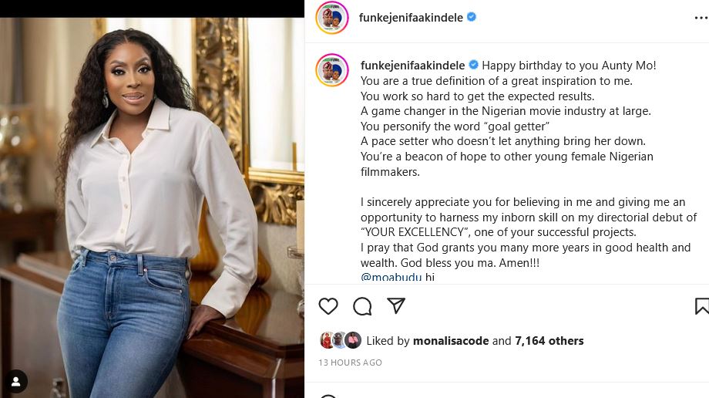Save the post with the bookmark icon

click(701, 306)
